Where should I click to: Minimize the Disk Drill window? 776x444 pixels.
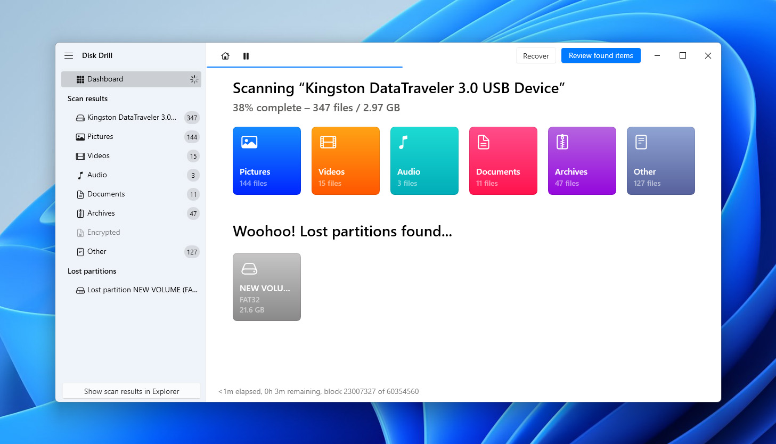click(657, 55)
